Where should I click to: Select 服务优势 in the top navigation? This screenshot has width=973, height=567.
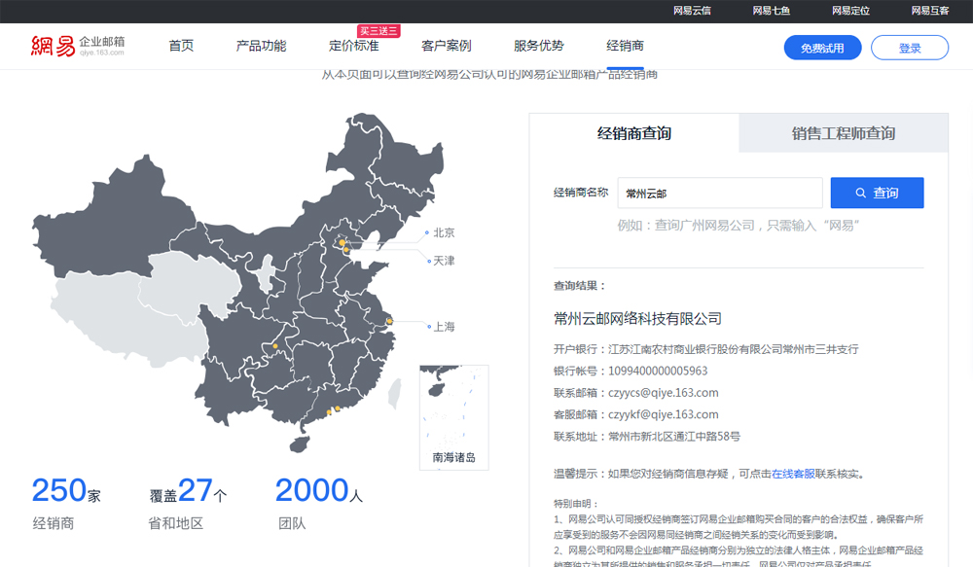pyautogui.click(x=539, y=46)
